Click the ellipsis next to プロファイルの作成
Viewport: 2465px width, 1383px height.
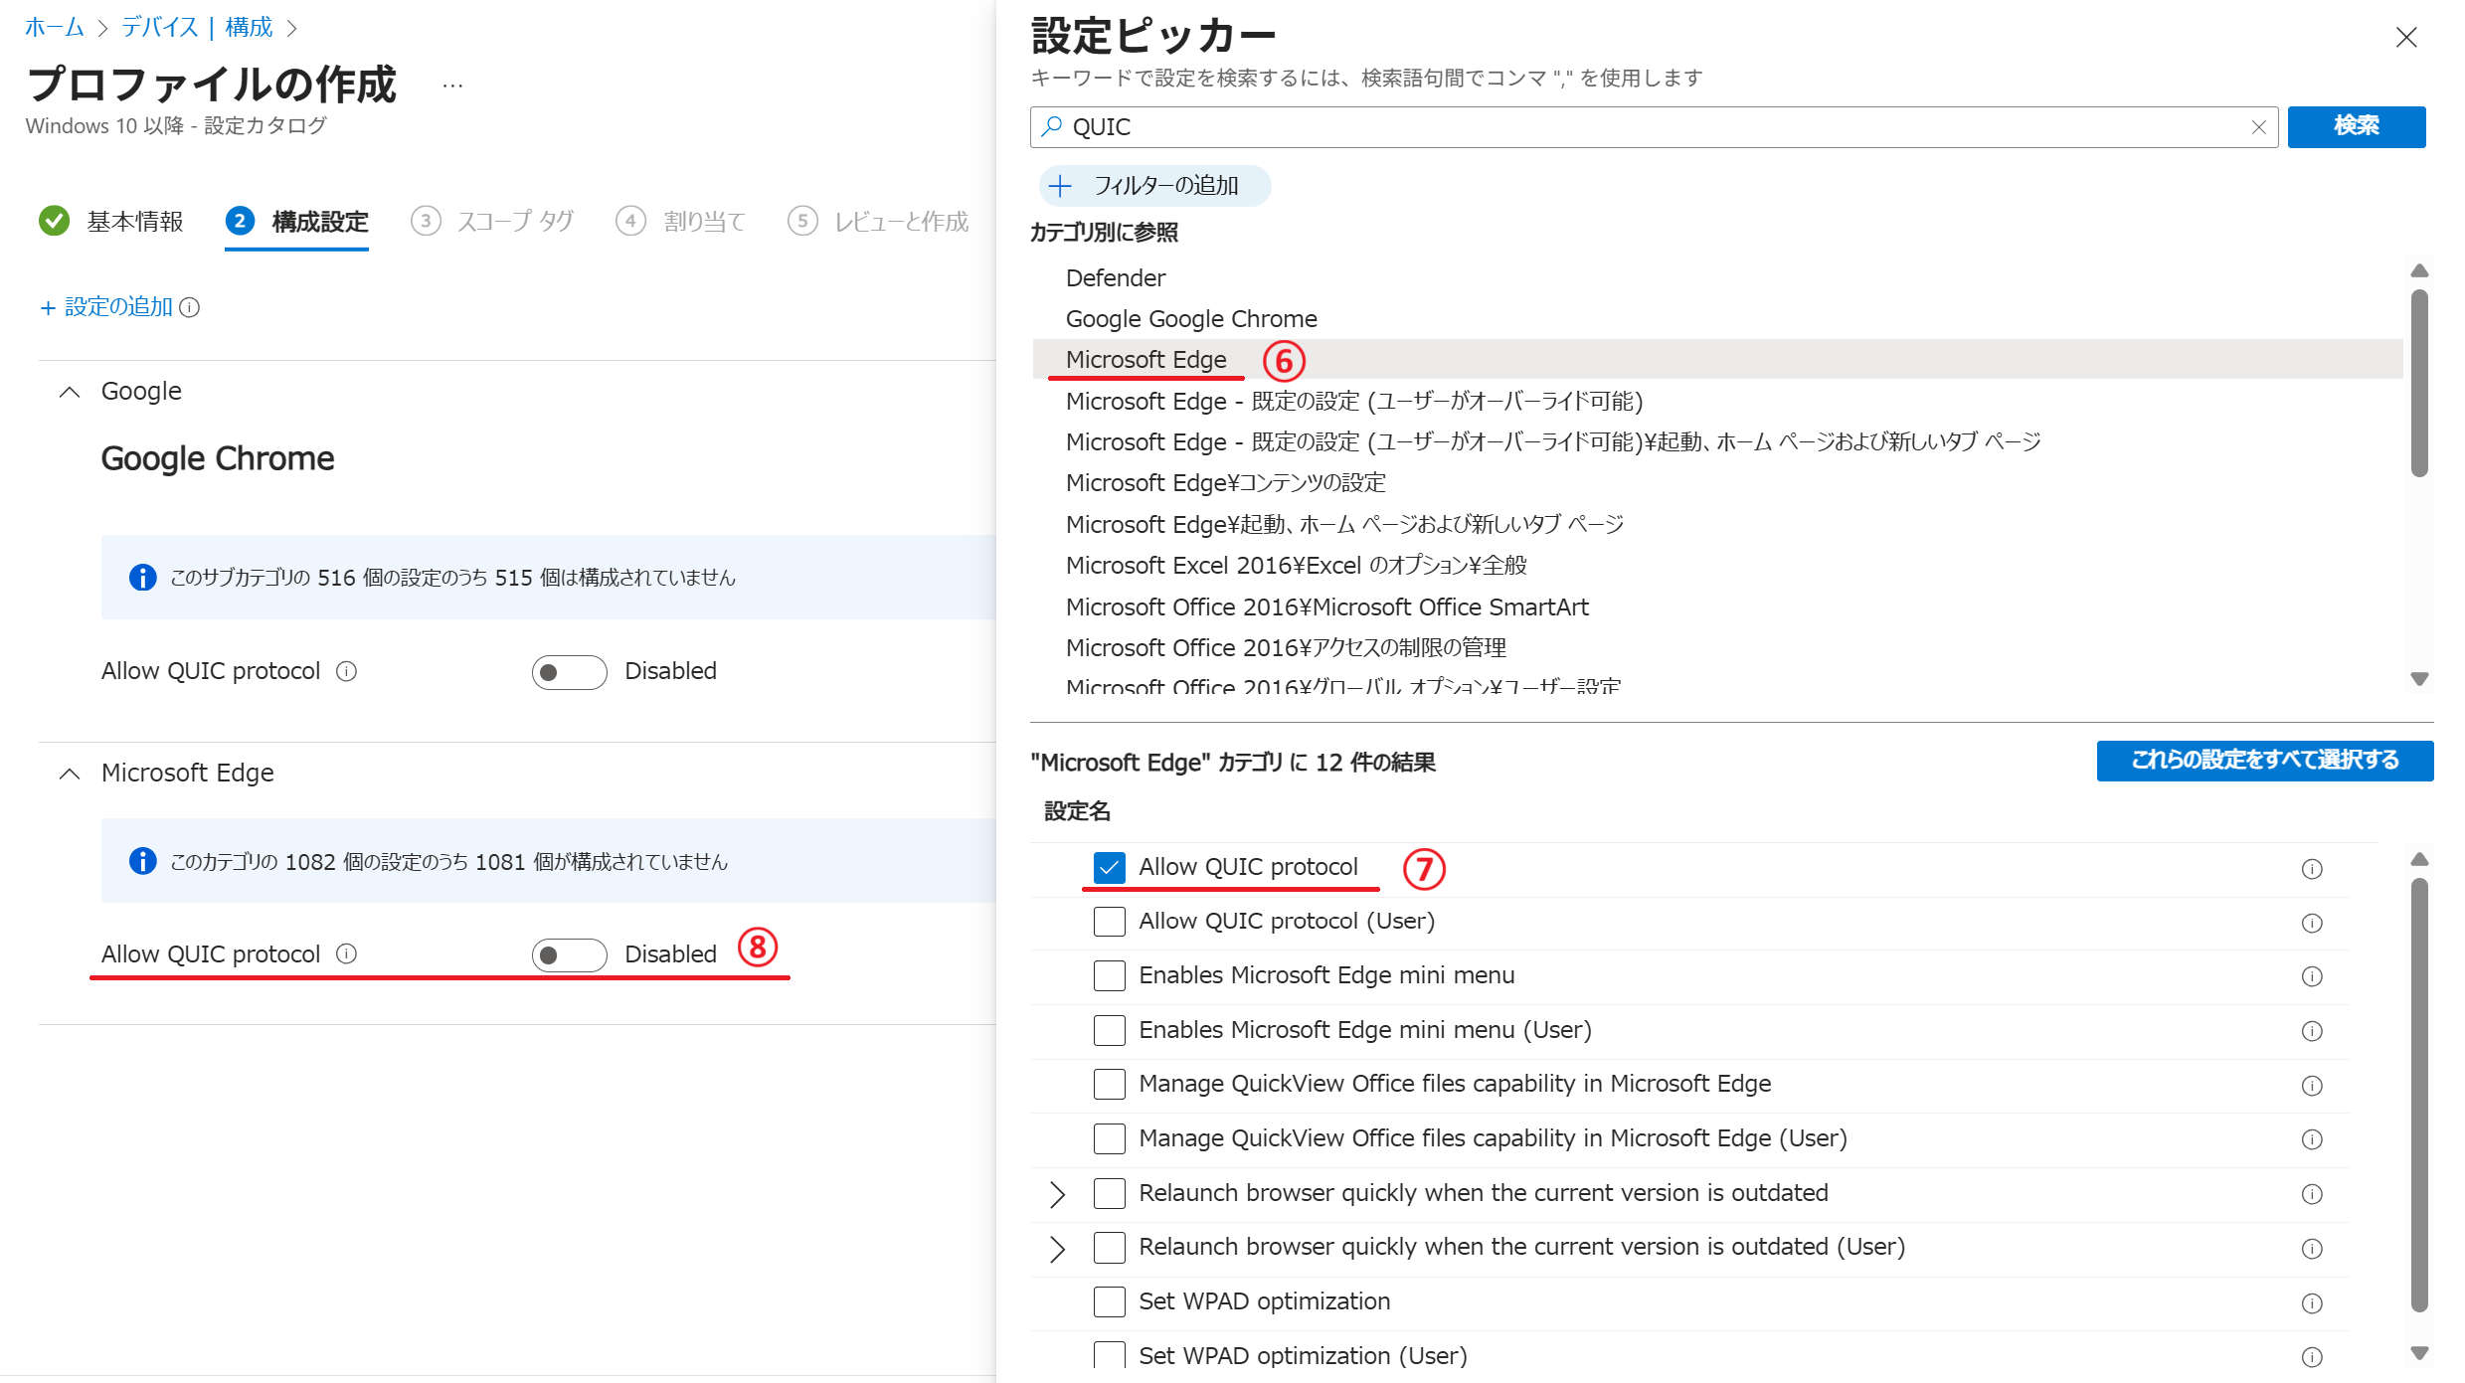coord(452,86)
